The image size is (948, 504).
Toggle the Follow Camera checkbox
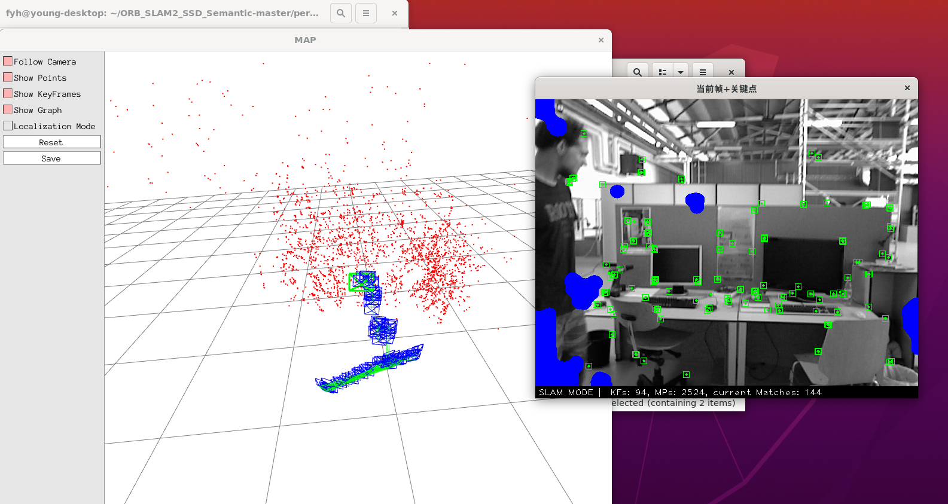(8, 61)
